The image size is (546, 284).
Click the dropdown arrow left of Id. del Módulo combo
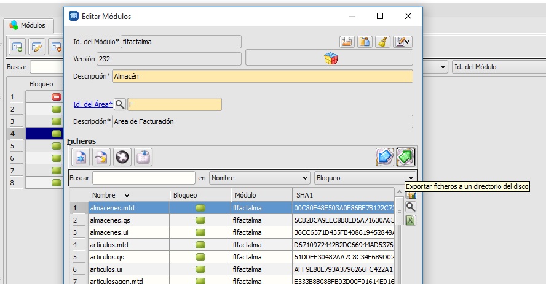(x=443, y=67)
